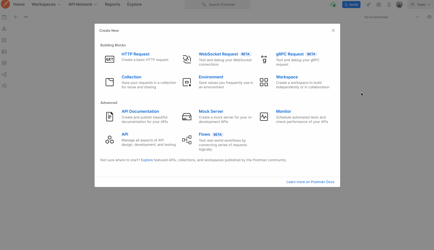Open Collections in the left sidebar
Image resolution: width=434 pixels, height=250 pixels.
(x=4, y=17)
